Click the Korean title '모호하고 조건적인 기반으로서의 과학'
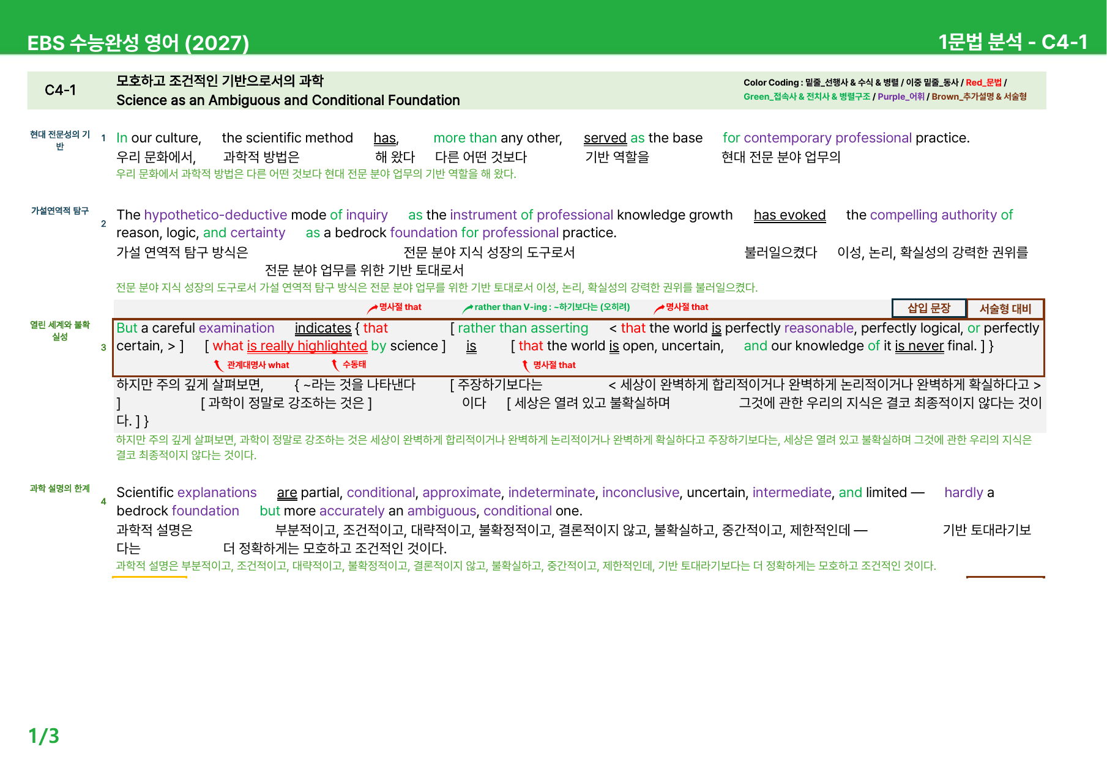Image resolution: width=1107 pixels, height=782 pixels. (220, 81)
